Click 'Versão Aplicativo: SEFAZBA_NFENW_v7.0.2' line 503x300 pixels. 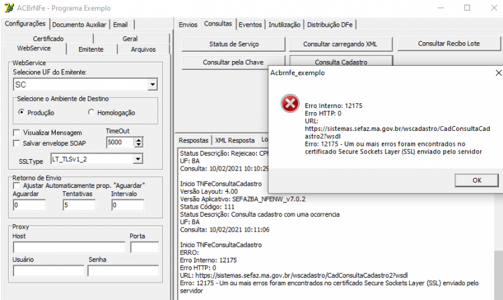[243, 199]
